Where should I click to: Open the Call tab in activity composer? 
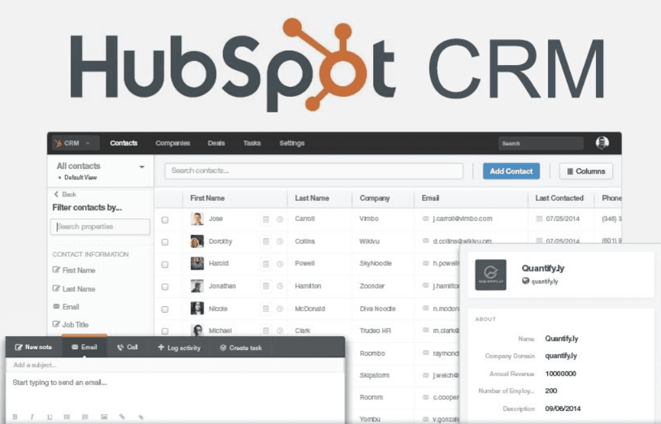tap(127, 347)
